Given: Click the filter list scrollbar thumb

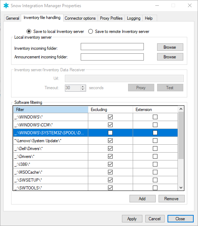Looking at the screenshot, I should tap(181, 135).
